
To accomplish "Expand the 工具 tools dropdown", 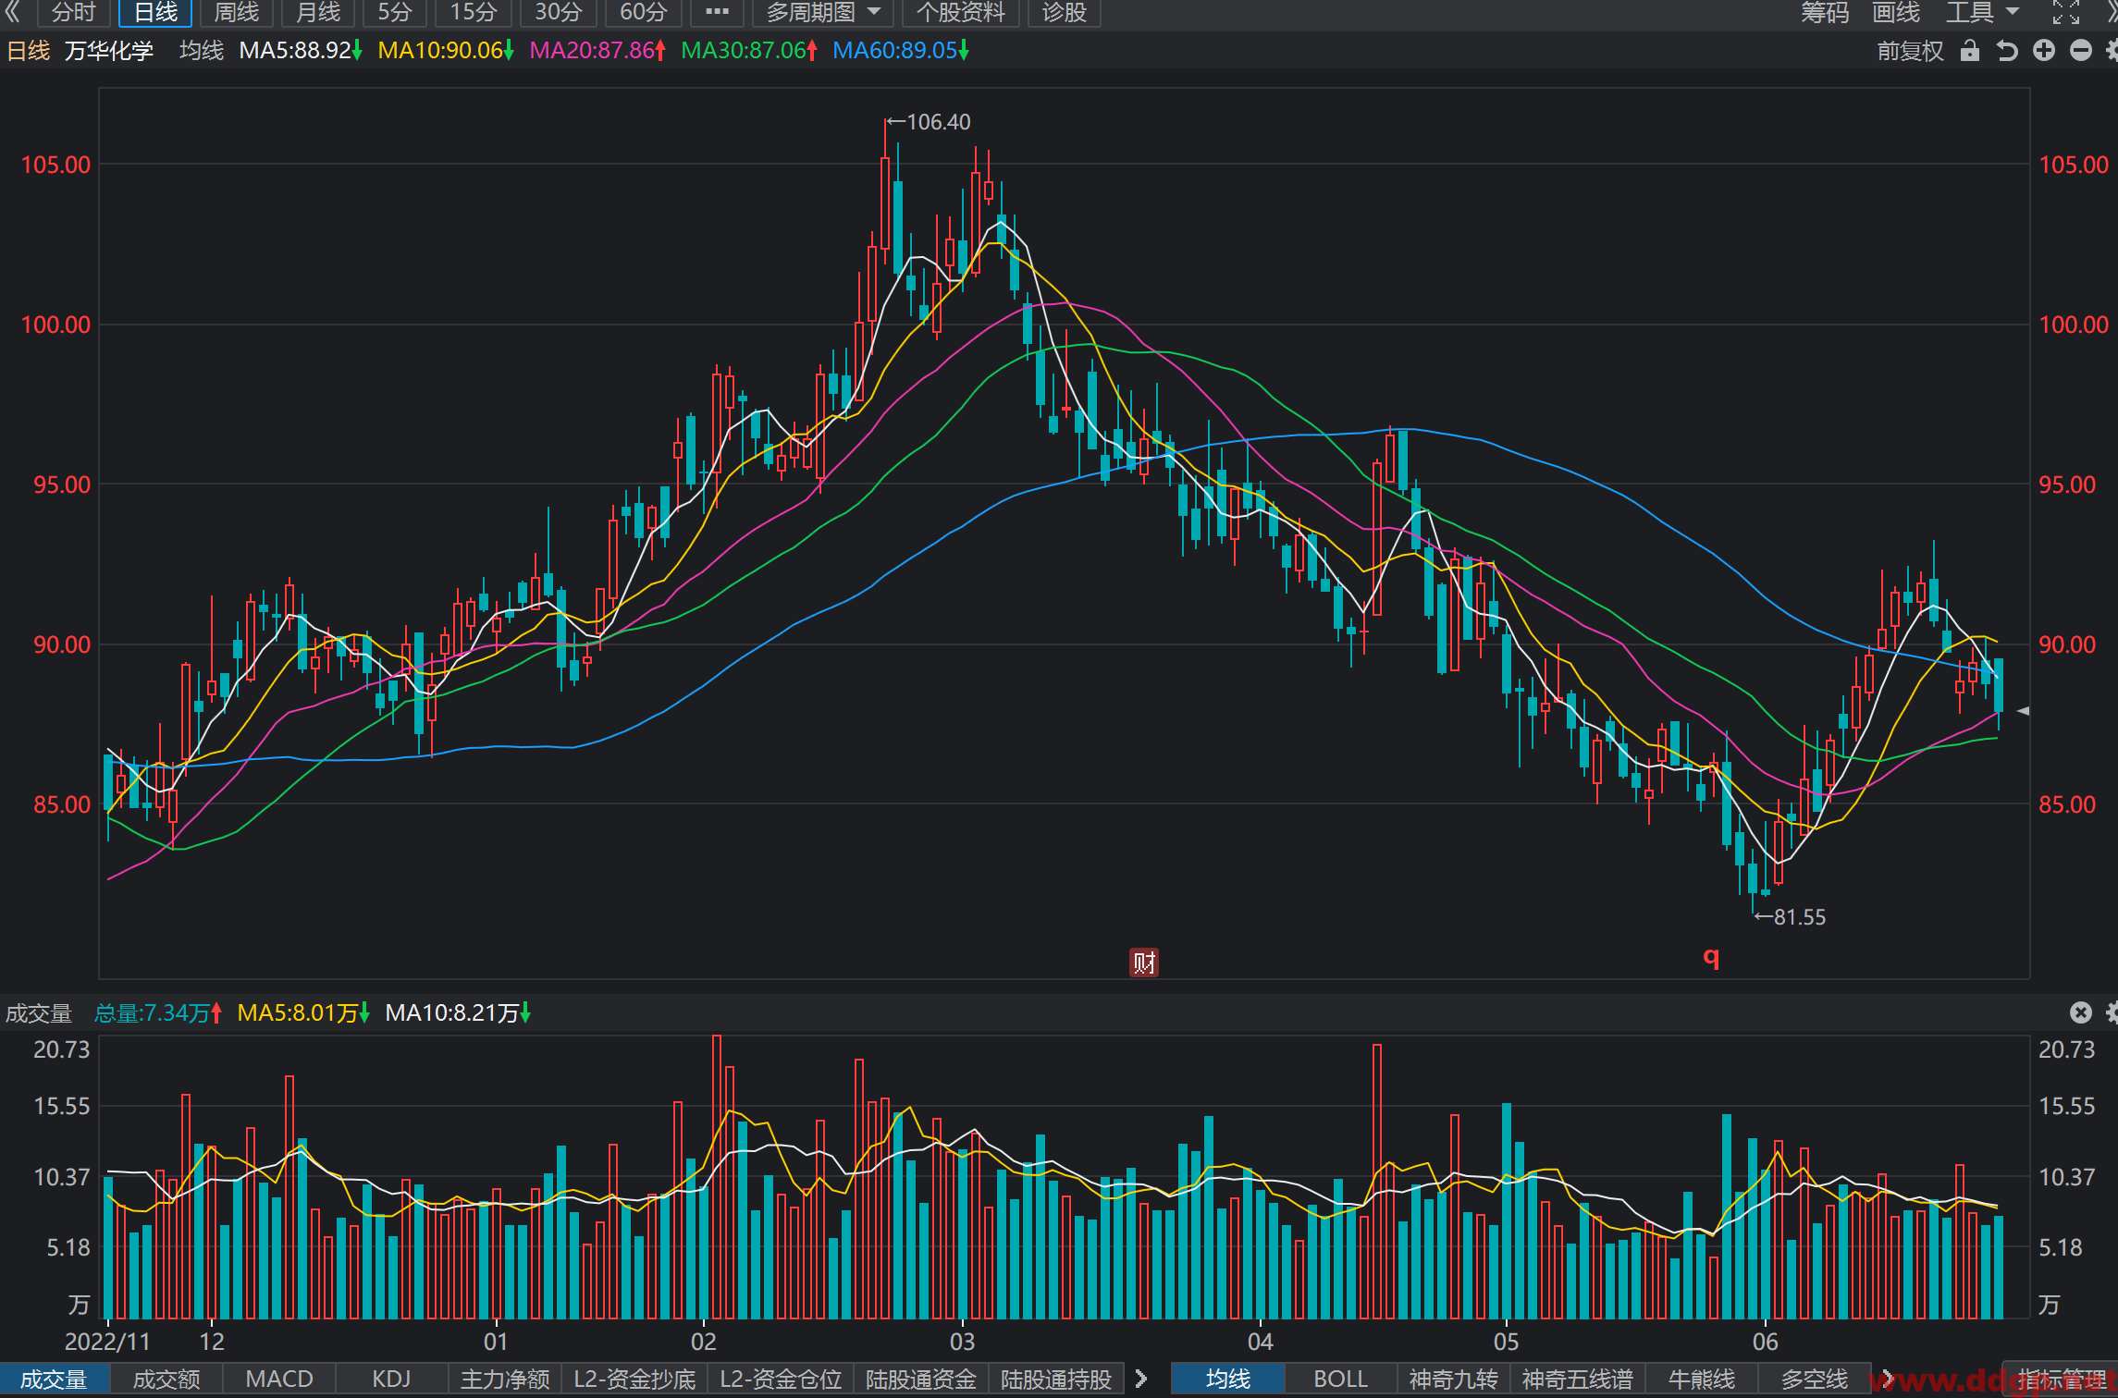I will [x=1983, y=13].
